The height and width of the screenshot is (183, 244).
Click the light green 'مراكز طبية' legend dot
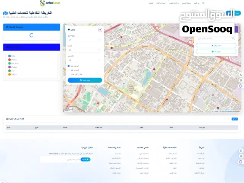10,63
